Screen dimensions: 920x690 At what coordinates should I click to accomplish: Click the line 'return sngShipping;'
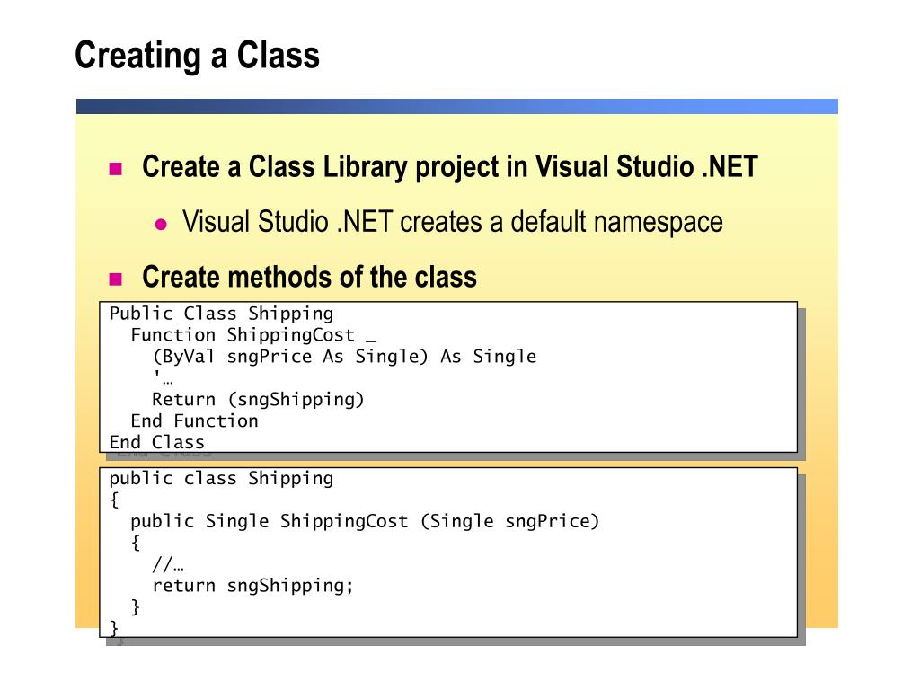pyautogui.click(x=252, y=586)
